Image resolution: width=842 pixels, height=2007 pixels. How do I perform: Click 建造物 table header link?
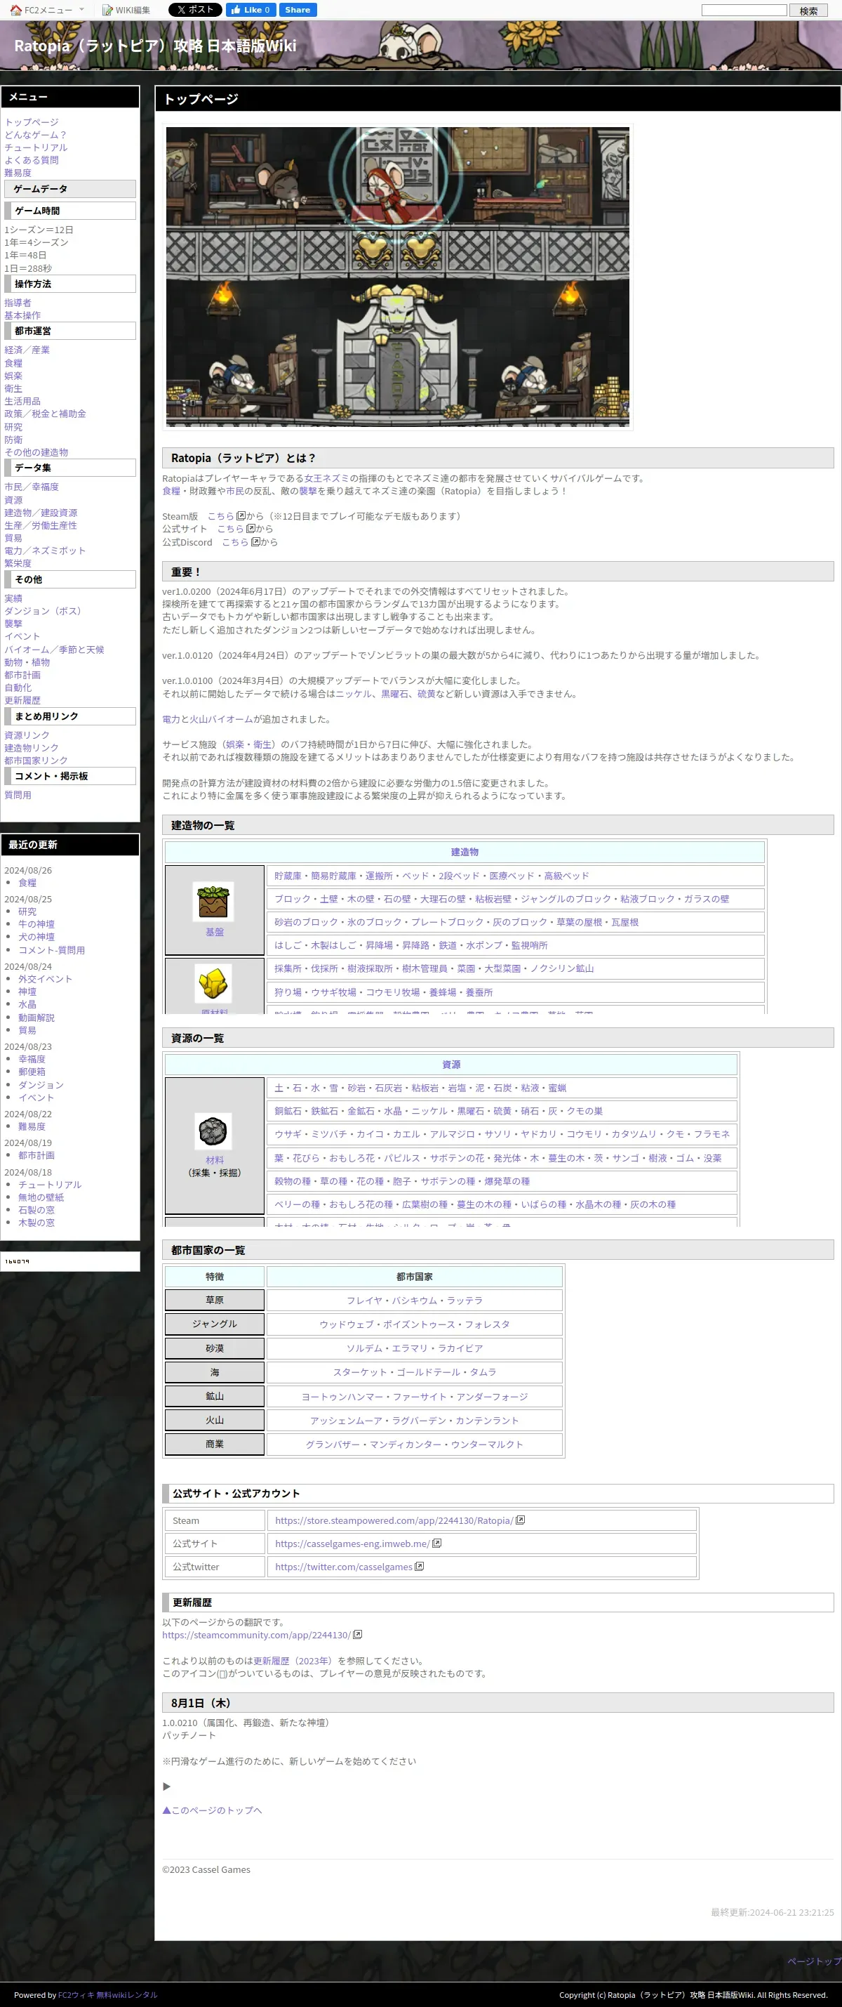pos(465,853)
